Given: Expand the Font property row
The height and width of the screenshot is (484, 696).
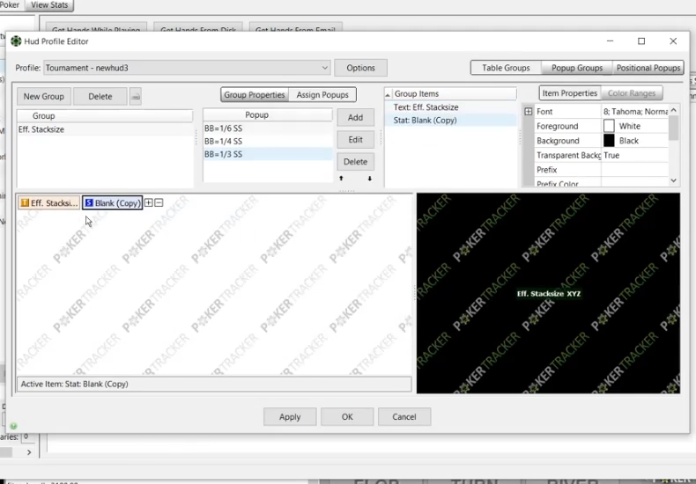Looking at the screenshot, I should click(x=529, y=111).
